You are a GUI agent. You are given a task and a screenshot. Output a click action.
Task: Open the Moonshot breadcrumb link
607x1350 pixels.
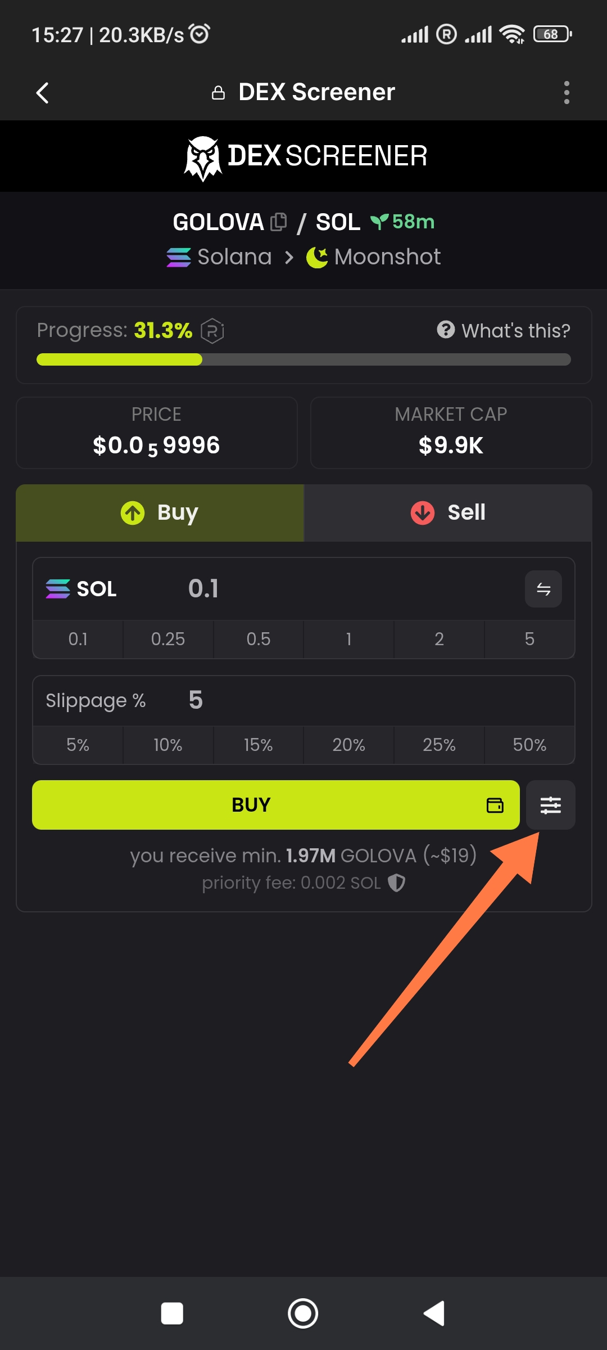(x=374, y=257)
